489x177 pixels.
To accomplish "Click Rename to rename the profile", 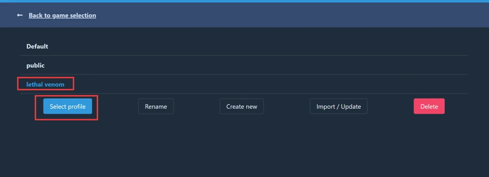I will [x=156, y=106].
